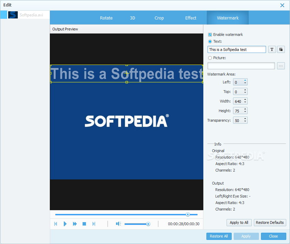Select the Softpedia.avi file thumbnail
Viewport: 290px width, 244px height.
(13, 15)
